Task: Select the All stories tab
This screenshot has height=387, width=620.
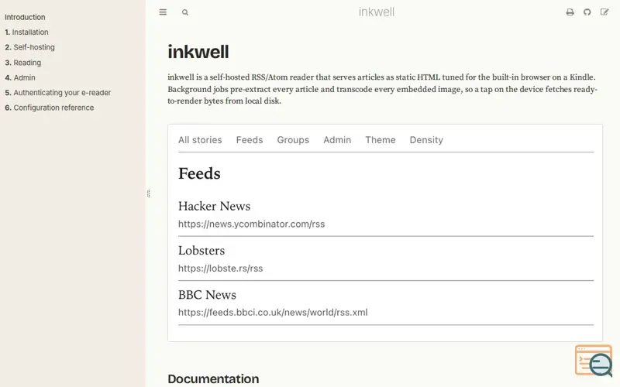Action: coord(200,140)
